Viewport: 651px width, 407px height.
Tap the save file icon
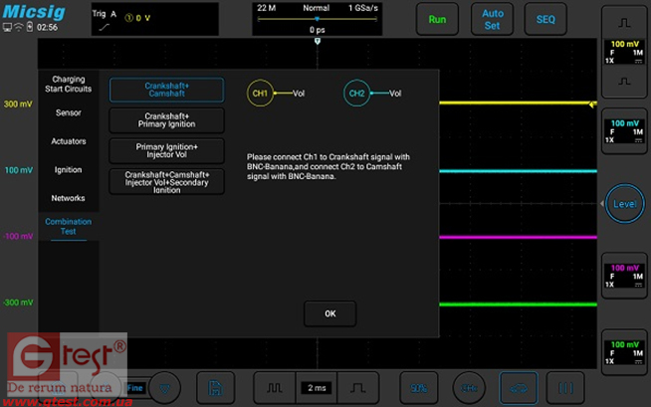[x=215, y=386]
